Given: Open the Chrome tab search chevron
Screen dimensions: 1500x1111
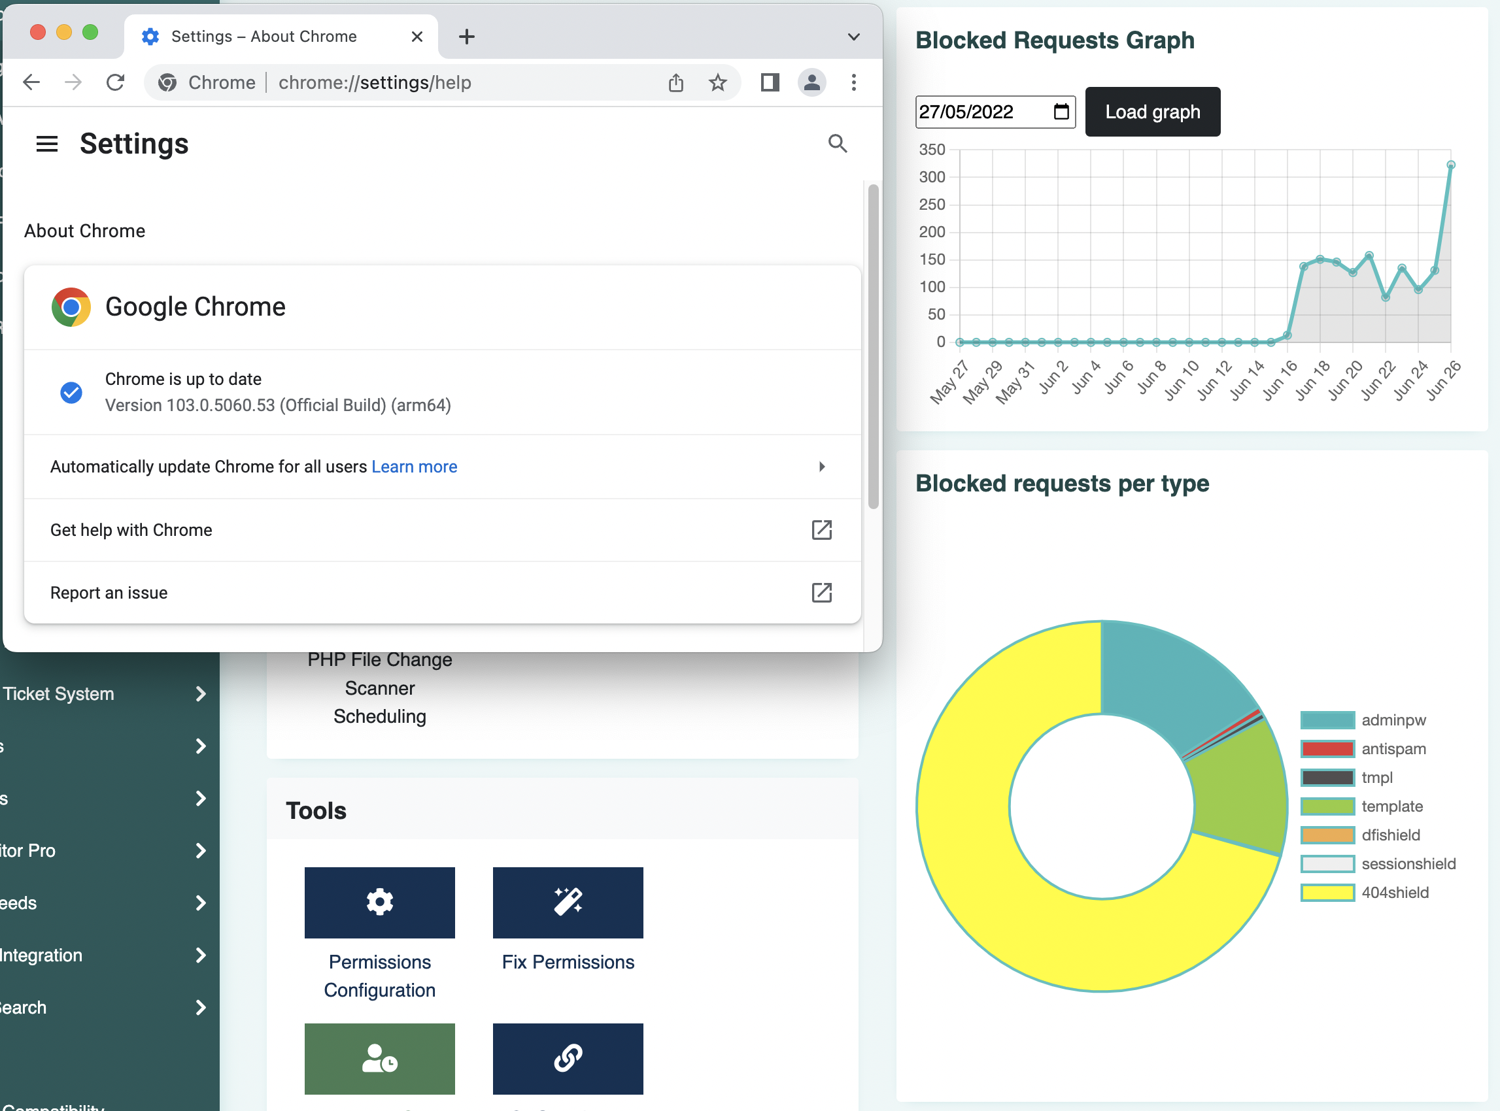Looking at the screenshot, I should tap(853, 37).
